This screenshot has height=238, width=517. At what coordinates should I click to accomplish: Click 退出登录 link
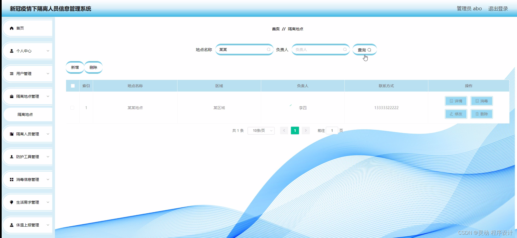pyautogui.click(x=498, y=9)
